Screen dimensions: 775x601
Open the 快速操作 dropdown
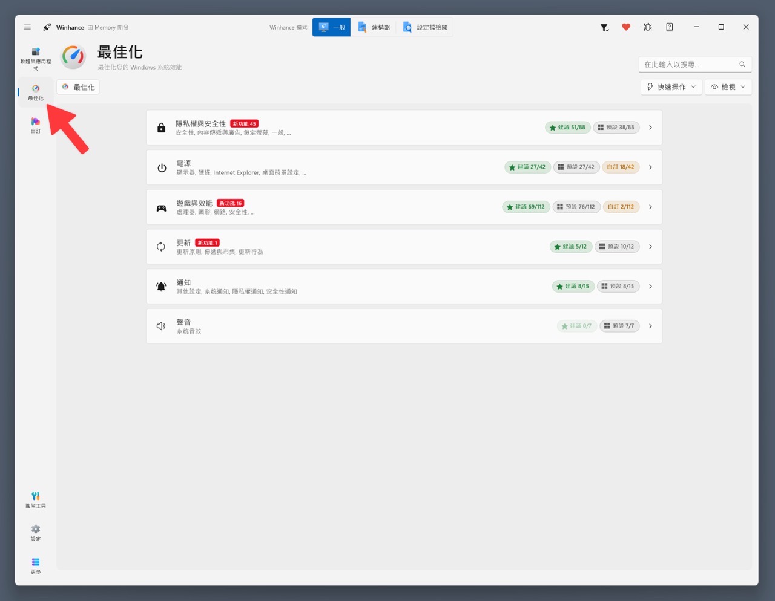pyautogui.click(x=671, y=87)
